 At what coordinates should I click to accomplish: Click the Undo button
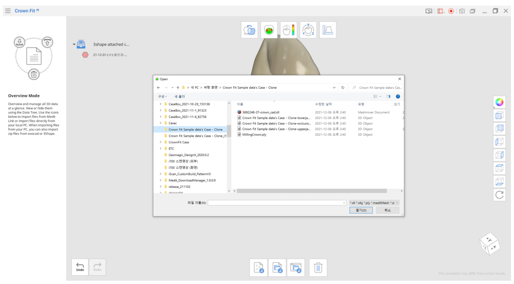(80, 267)
